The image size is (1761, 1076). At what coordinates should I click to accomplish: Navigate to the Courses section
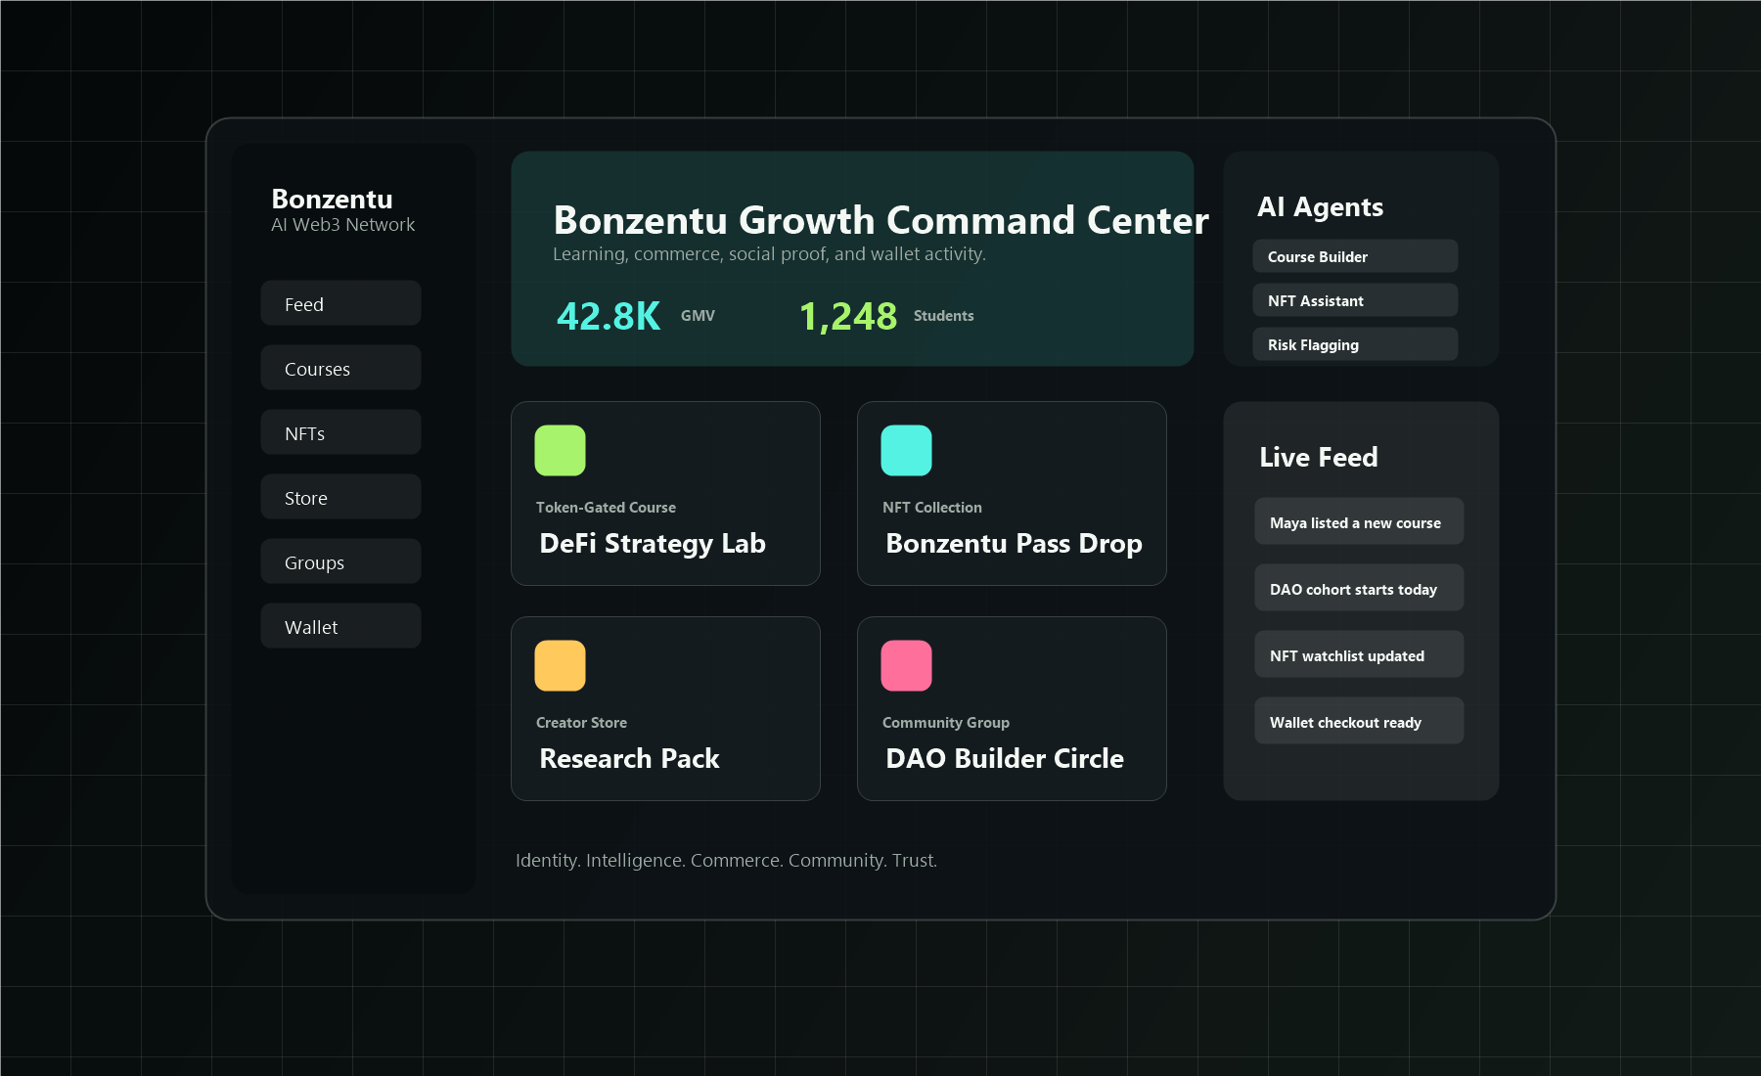pos(339,368)
